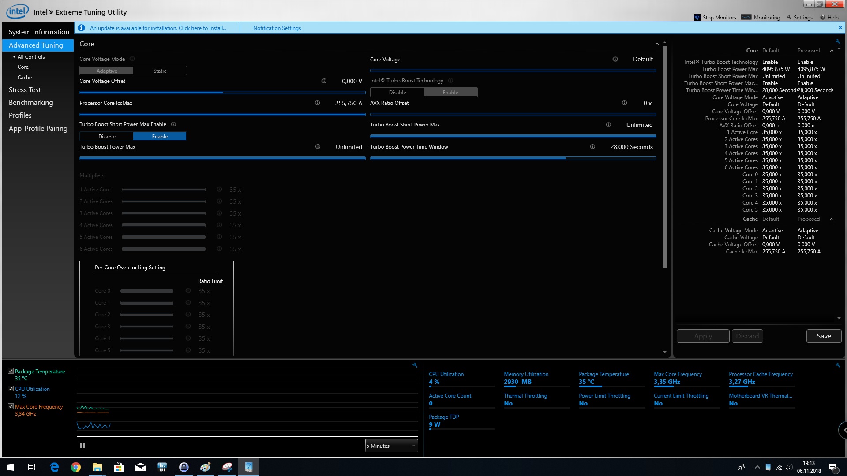This screenshot has height=476, width=847.
Task: Set Core Voltage Mode to Static
Action: (x=160, y=71)
